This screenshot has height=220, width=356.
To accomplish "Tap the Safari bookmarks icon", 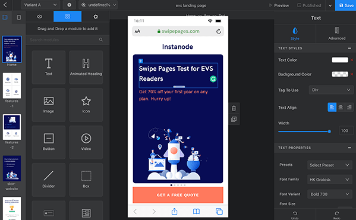I will (196, 211).
